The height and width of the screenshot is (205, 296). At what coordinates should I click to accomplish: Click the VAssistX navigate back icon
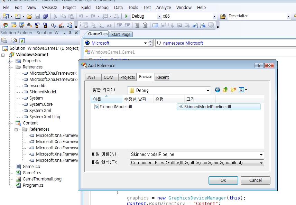click(x=37, y=25)
